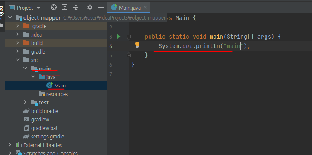Collapse the main source folder
Image resolution: width=312 pixels, height=155 pixels.
pos(25,68)
